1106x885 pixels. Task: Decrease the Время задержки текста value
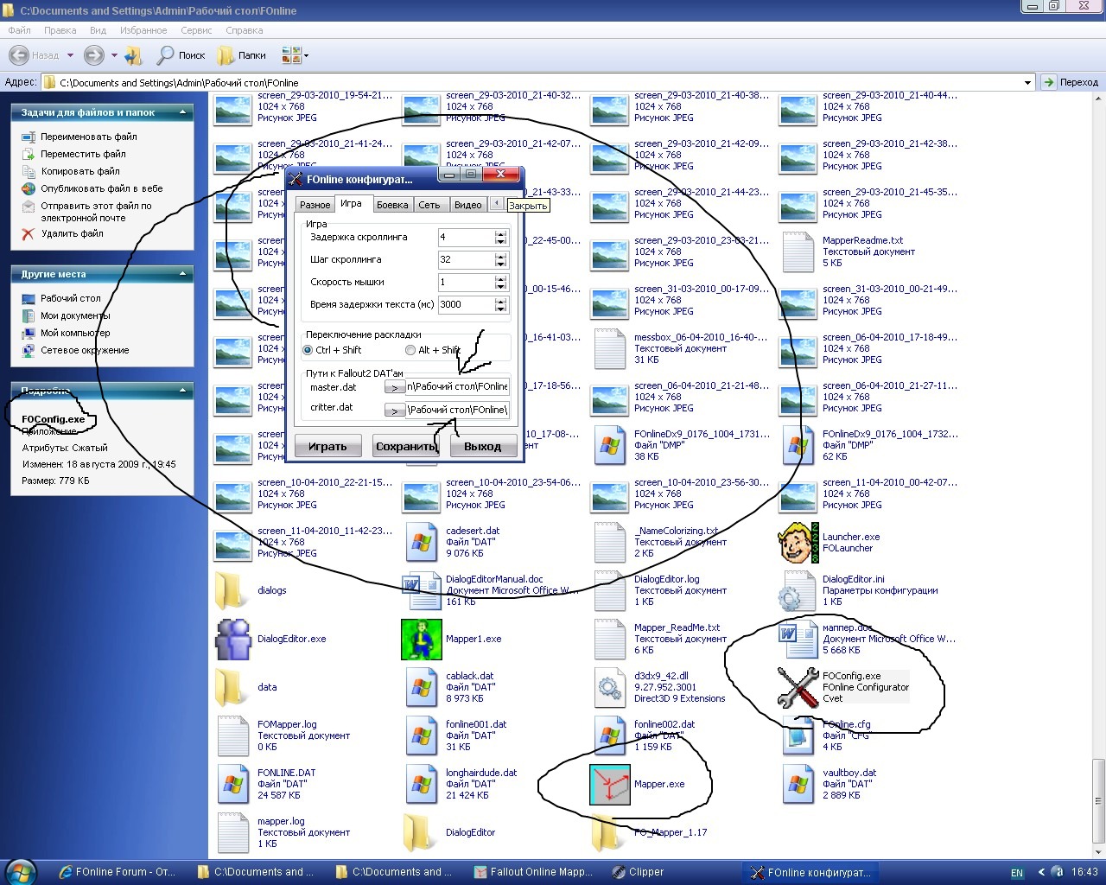501,308
